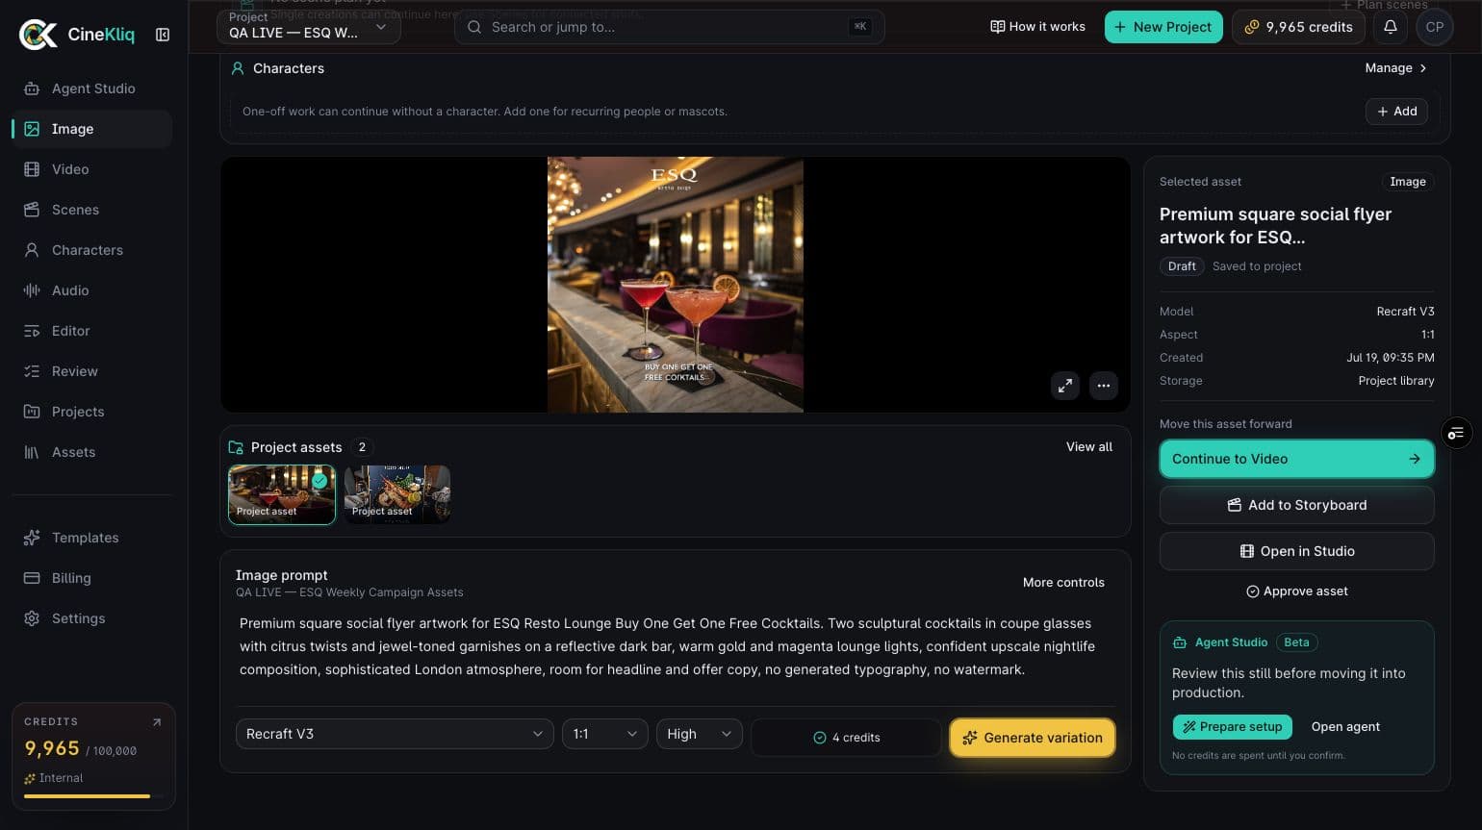Open the How it works guide
Screen dimensions: 1482x830
coord(1037,27)
